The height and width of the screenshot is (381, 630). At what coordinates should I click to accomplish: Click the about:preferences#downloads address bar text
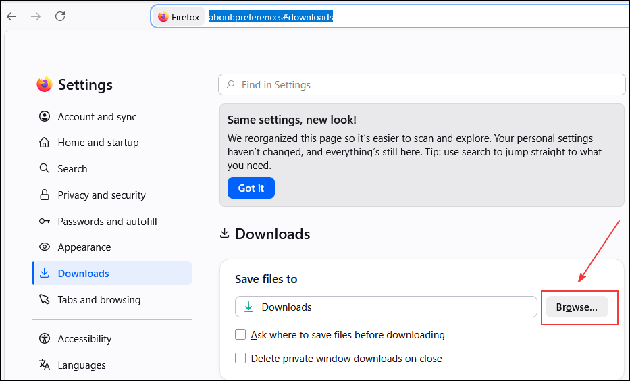coord(271,17)
